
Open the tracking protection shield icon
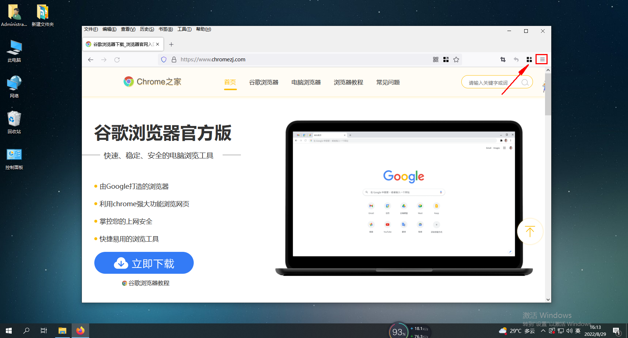pos(164,59)
